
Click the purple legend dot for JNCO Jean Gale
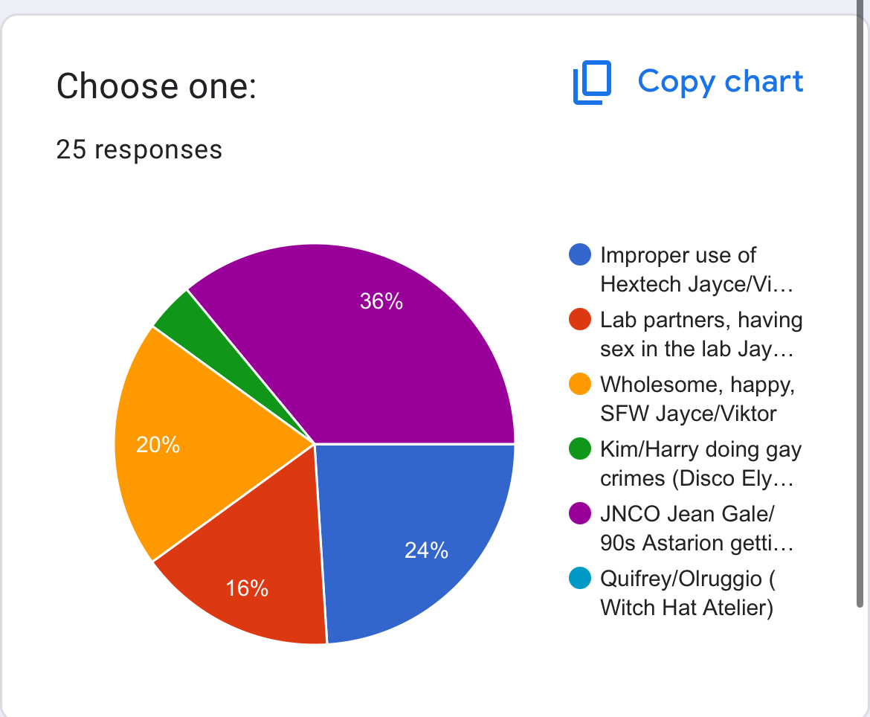pos(579,514)
